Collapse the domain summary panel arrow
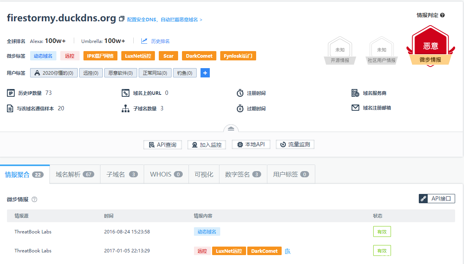Screen dimensions: 464x264 pos(231,129)
